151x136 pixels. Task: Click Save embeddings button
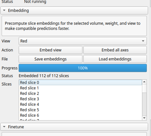(51, 59)
